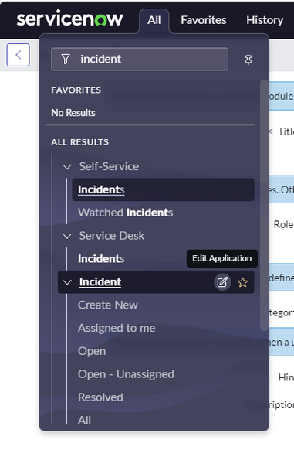Collapse the Self-Service section
294x450 pixels.
[x=67, y=167]
